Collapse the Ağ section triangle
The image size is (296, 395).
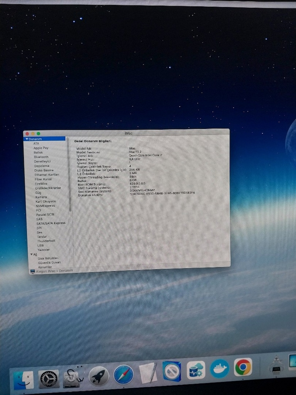pos(32,255)
